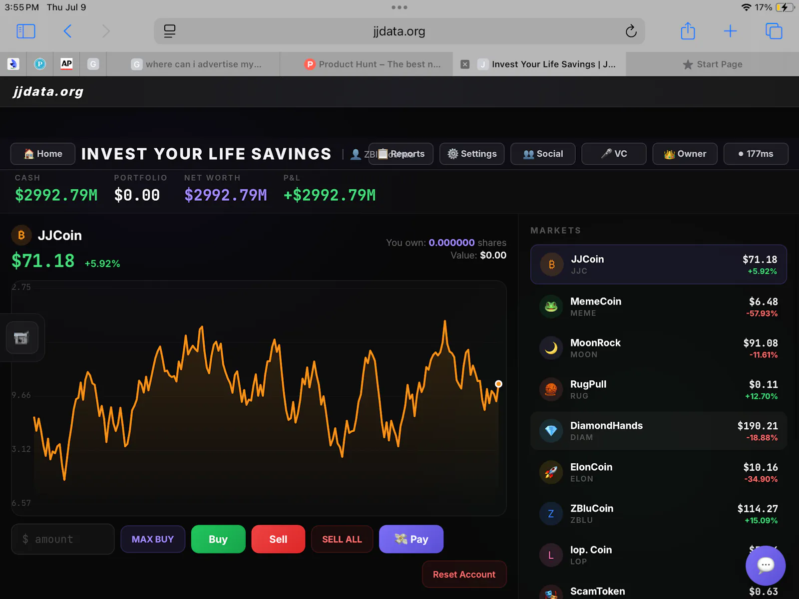Open the Social section
The image size is (799, 599).
[543, 154]
